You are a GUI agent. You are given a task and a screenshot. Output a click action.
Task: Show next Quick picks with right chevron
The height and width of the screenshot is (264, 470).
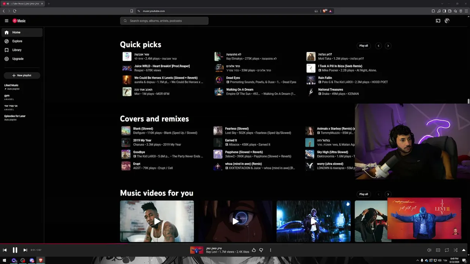tap(388, 46)
